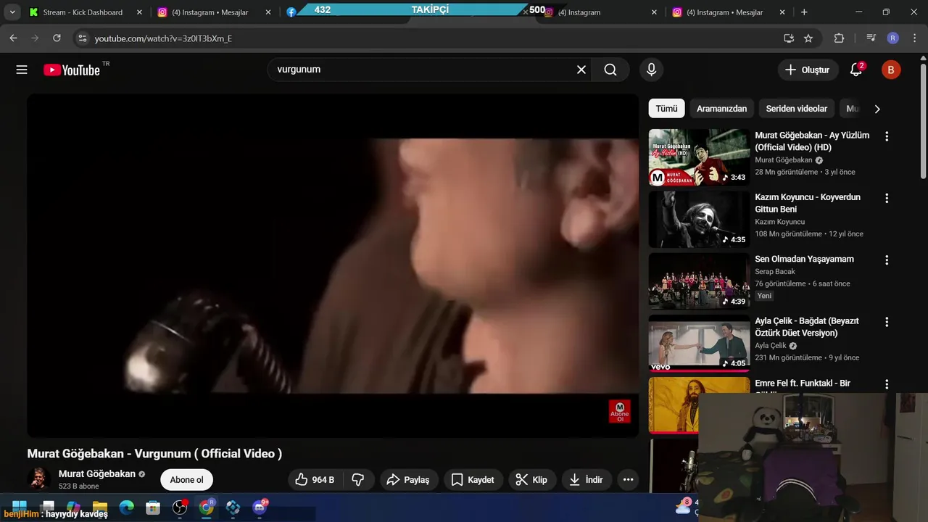
Task: Open the Ayla Çelik - Bağdat video title
Action: 807,327
